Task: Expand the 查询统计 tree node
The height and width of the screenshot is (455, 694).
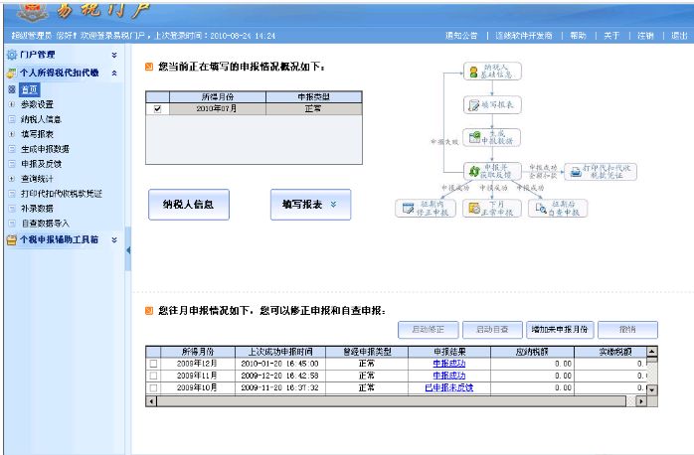Action: (12, 179)
